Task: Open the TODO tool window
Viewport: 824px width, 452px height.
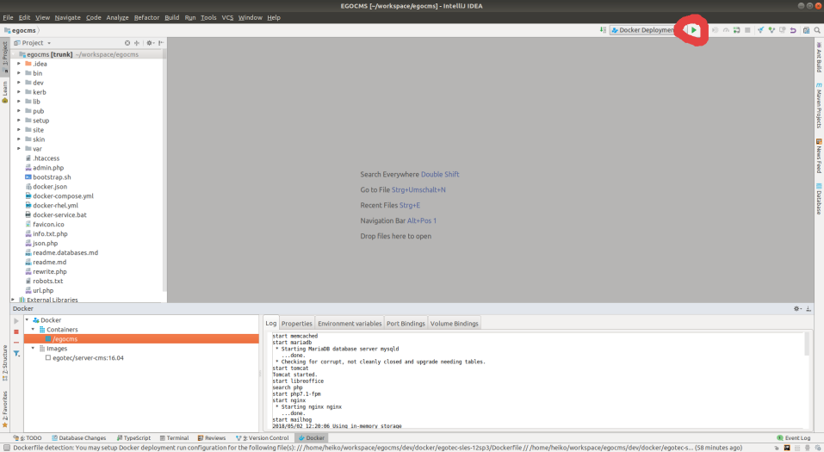Action: (28, 438)
